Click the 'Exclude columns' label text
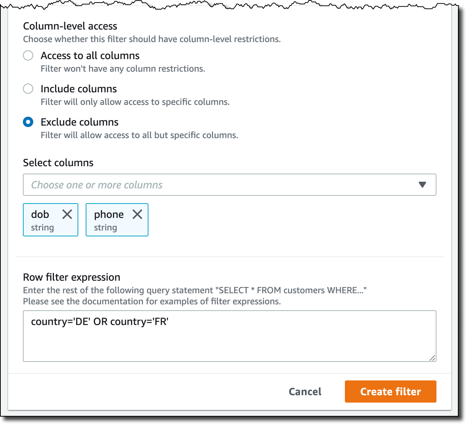Image resolution: width=466 pixels, height=424 pixels. [x=79, y=122]
